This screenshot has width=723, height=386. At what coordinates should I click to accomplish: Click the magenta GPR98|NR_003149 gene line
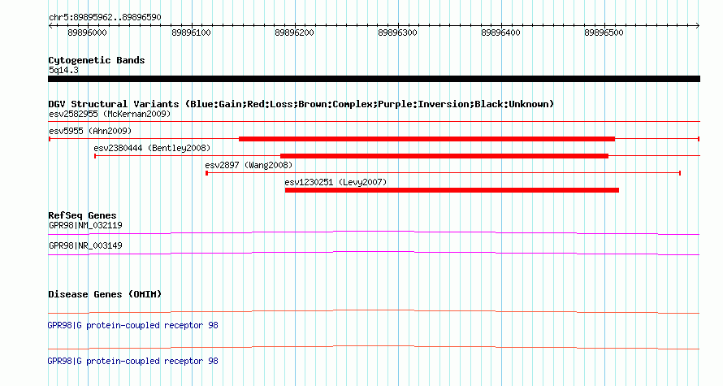tap(374, 254)
